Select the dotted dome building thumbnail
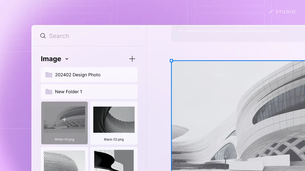The height and width of the screenshot is (171, 305). coord(65,161)
